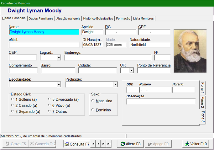Click the Endereço input field
Image resolution: width=214 pixels, height=150 pixels.
point(108,57)
